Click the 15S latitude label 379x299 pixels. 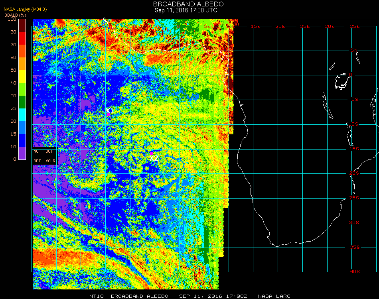(x=354, y=149)
